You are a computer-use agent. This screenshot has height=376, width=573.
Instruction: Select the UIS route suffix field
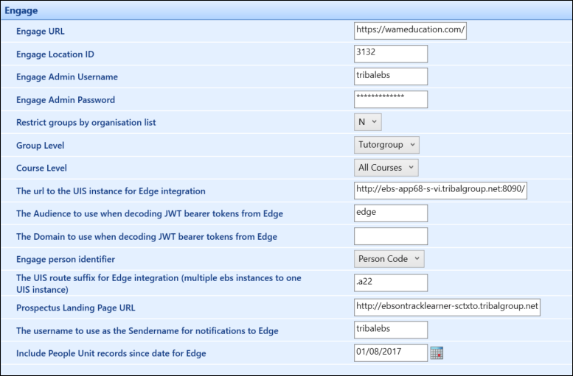pos(391,283)
